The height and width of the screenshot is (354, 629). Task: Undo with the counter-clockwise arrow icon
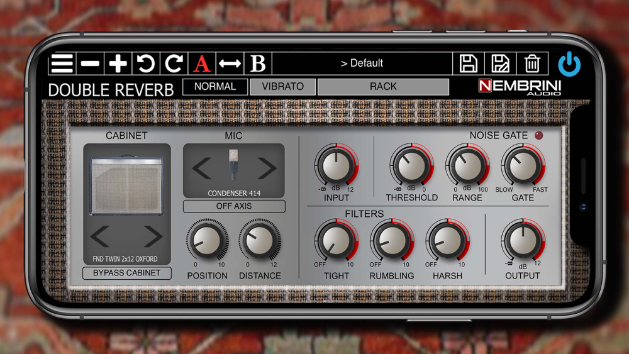[x=146, y=64]
